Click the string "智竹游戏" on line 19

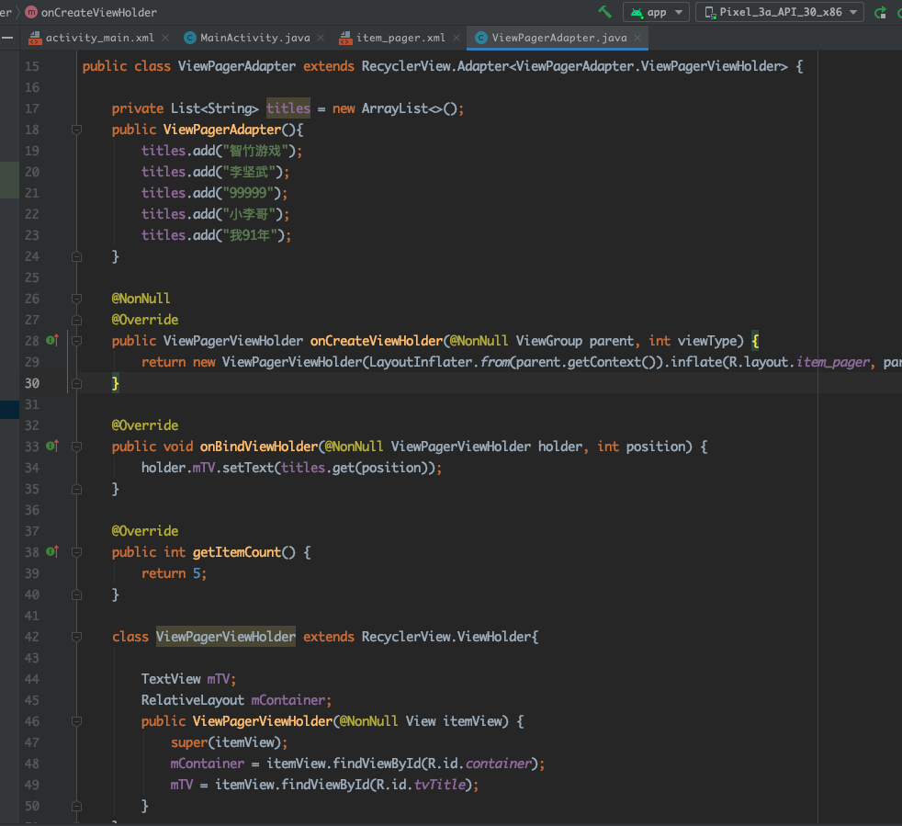(x=254, y=151)
